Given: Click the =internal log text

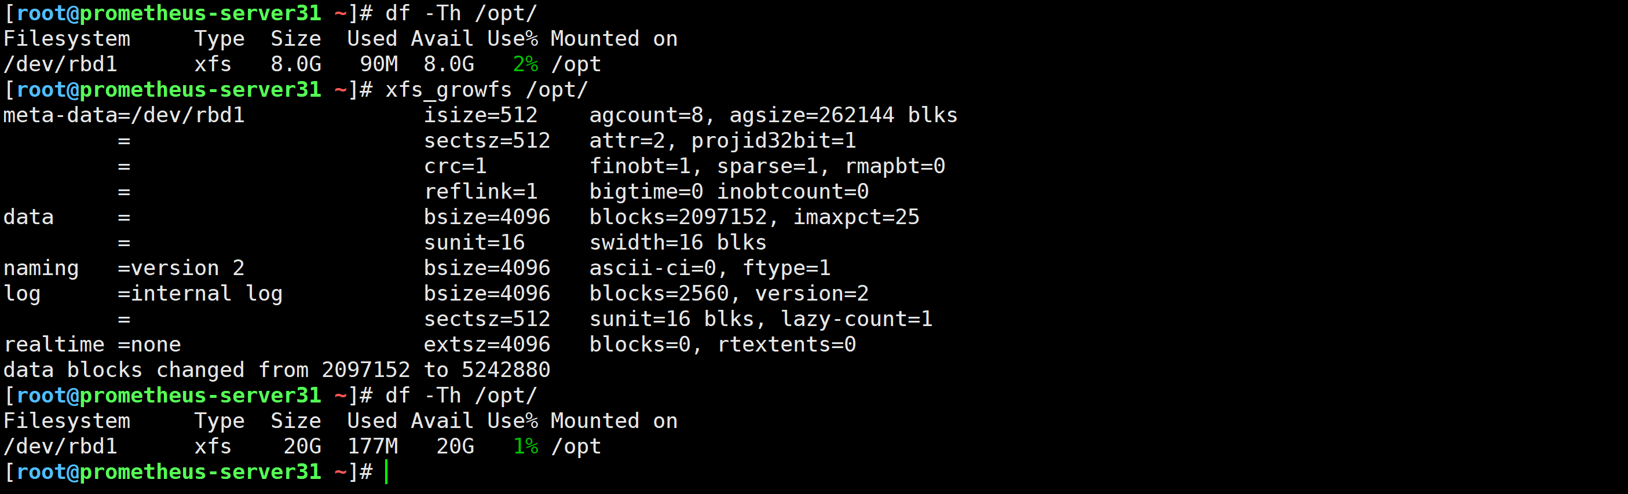Looking at the screenshot, I should [x=200, y=294].
